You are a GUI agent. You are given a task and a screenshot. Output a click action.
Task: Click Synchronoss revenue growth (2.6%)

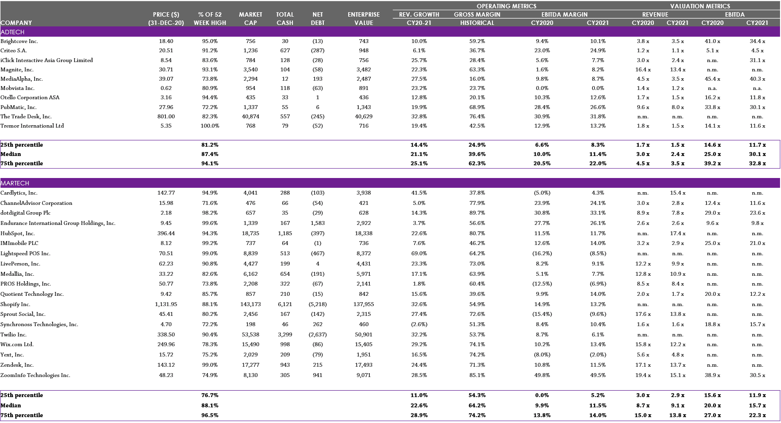click(x=419, y=324)
